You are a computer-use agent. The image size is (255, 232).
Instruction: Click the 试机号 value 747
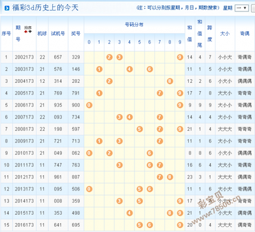coord(58,165)
